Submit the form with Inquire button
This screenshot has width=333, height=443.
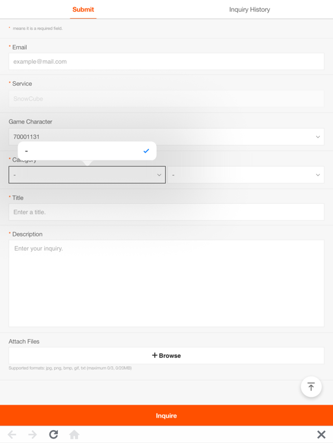tap(166, 415)
